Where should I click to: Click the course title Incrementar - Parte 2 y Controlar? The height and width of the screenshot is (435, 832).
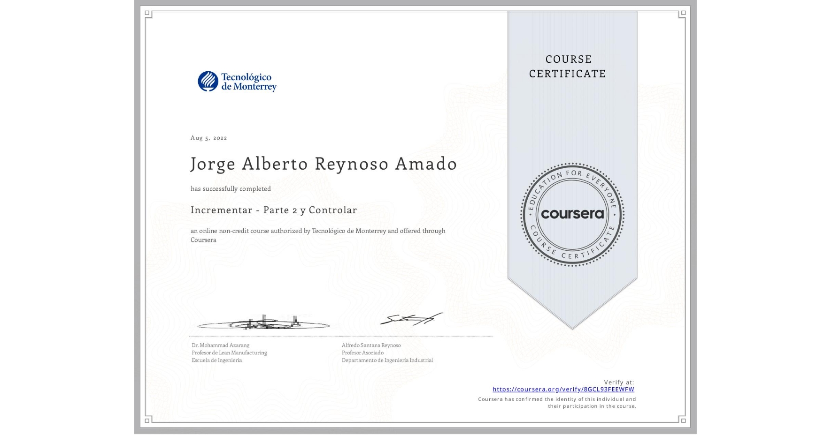coord(274,210)
